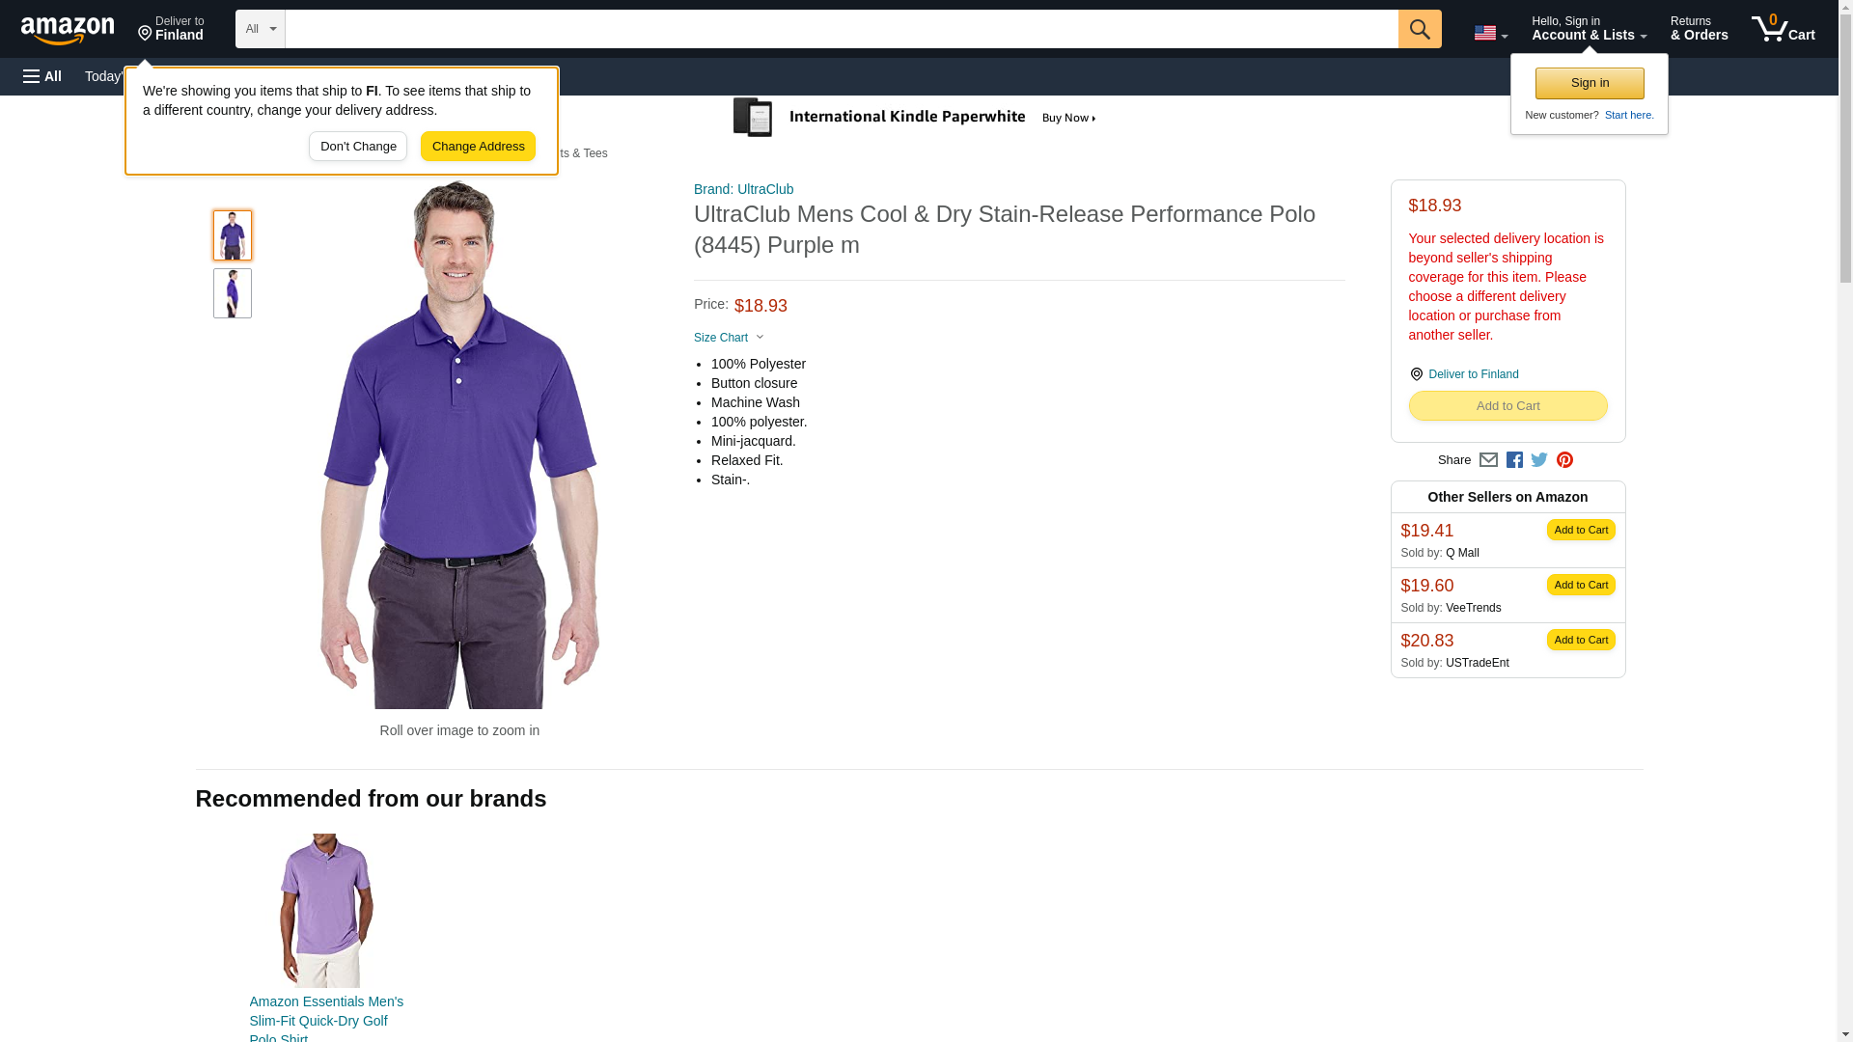This screenshot has height=1042, width=1853.
Task: Expand the Size Chart link
Action: pyautogui.click(x=729, y=338)
